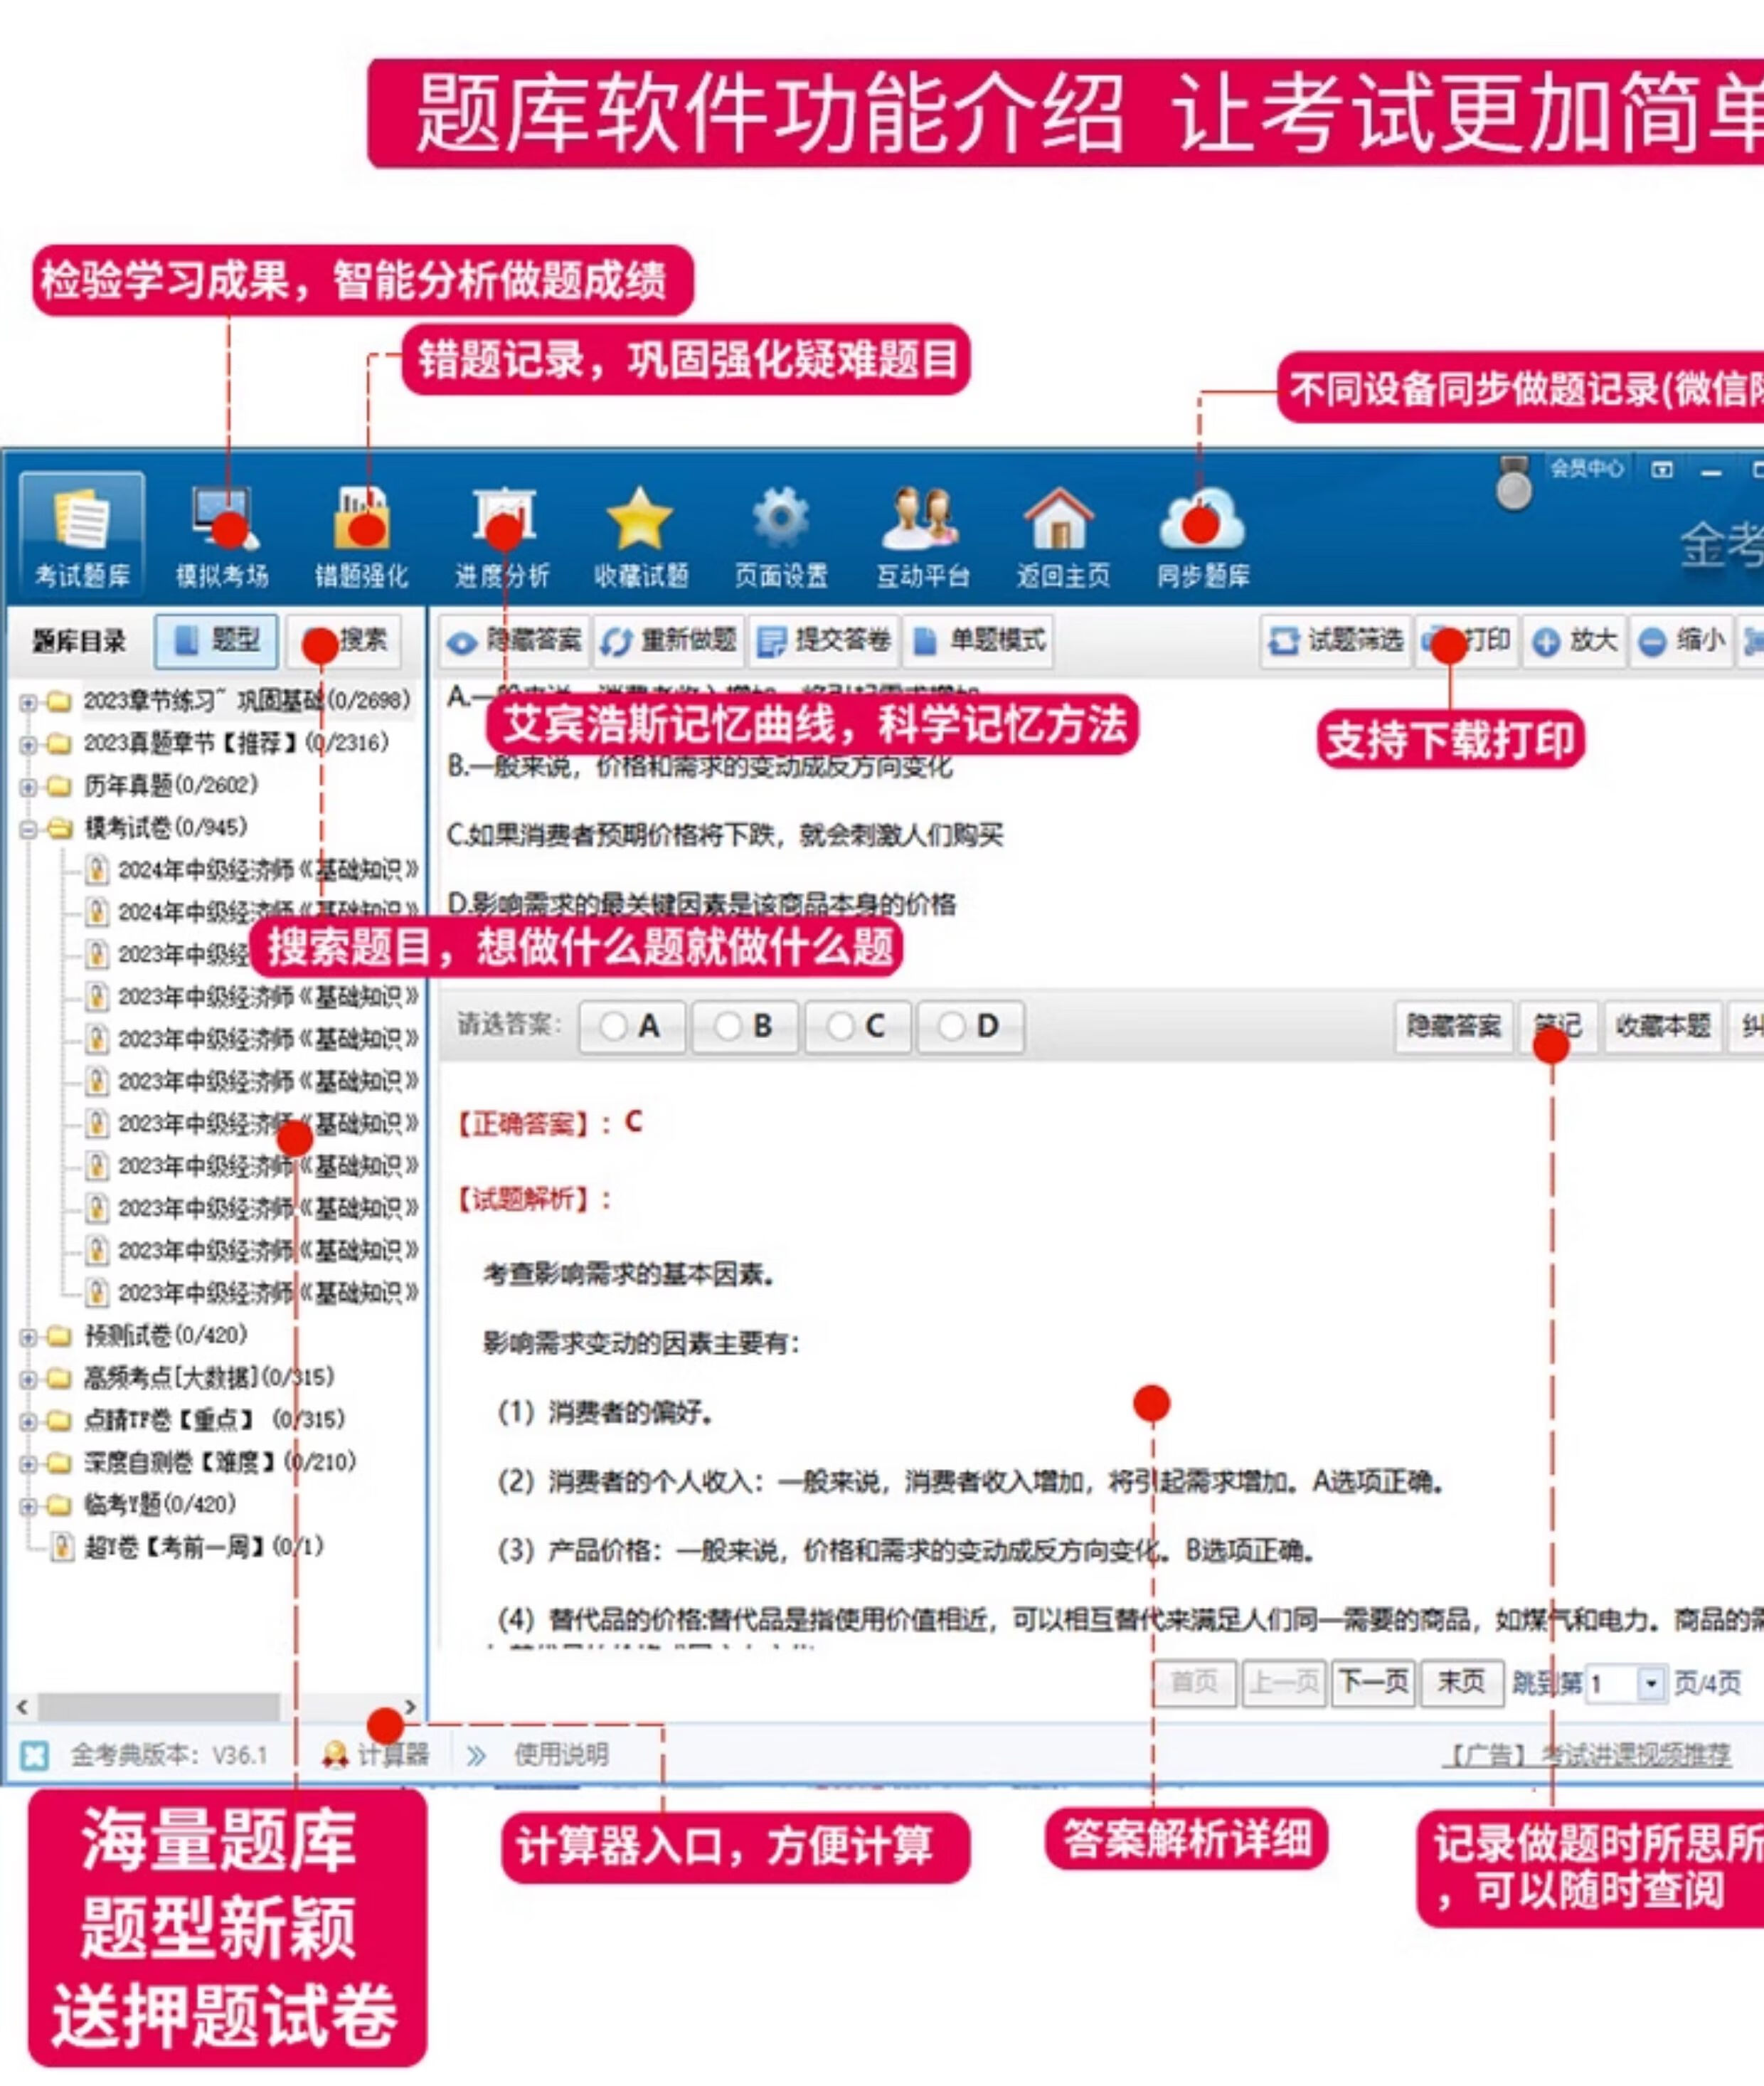Click option D 影响需求的最关键因素 text
The width and height of the screenshot is (1764, 2086).
coord(702,905)
